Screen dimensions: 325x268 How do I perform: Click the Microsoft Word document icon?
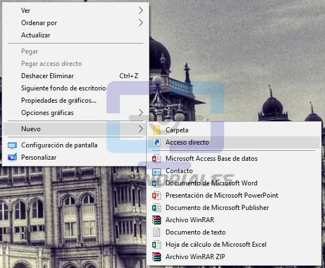click(x=157, y=183)
